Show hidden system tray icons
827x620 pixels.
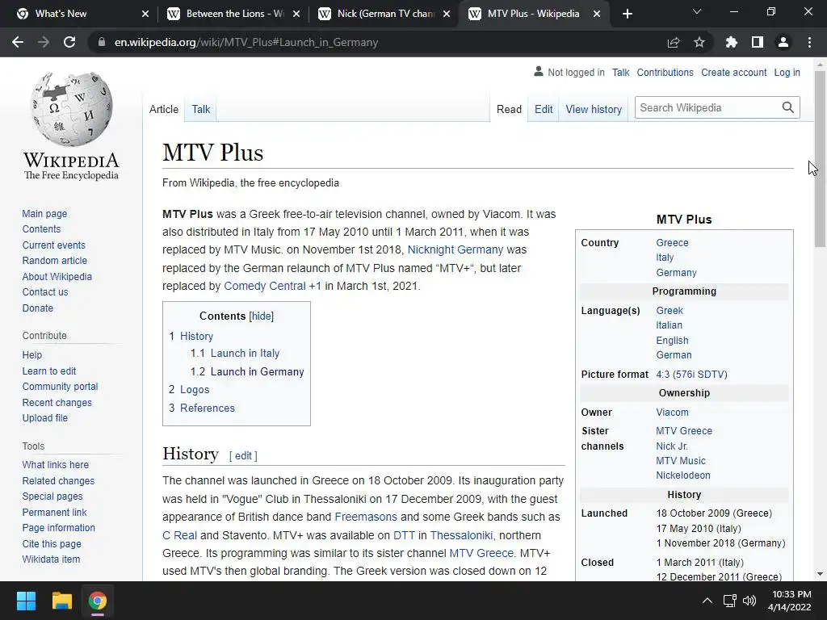click(x=707, y=601)
